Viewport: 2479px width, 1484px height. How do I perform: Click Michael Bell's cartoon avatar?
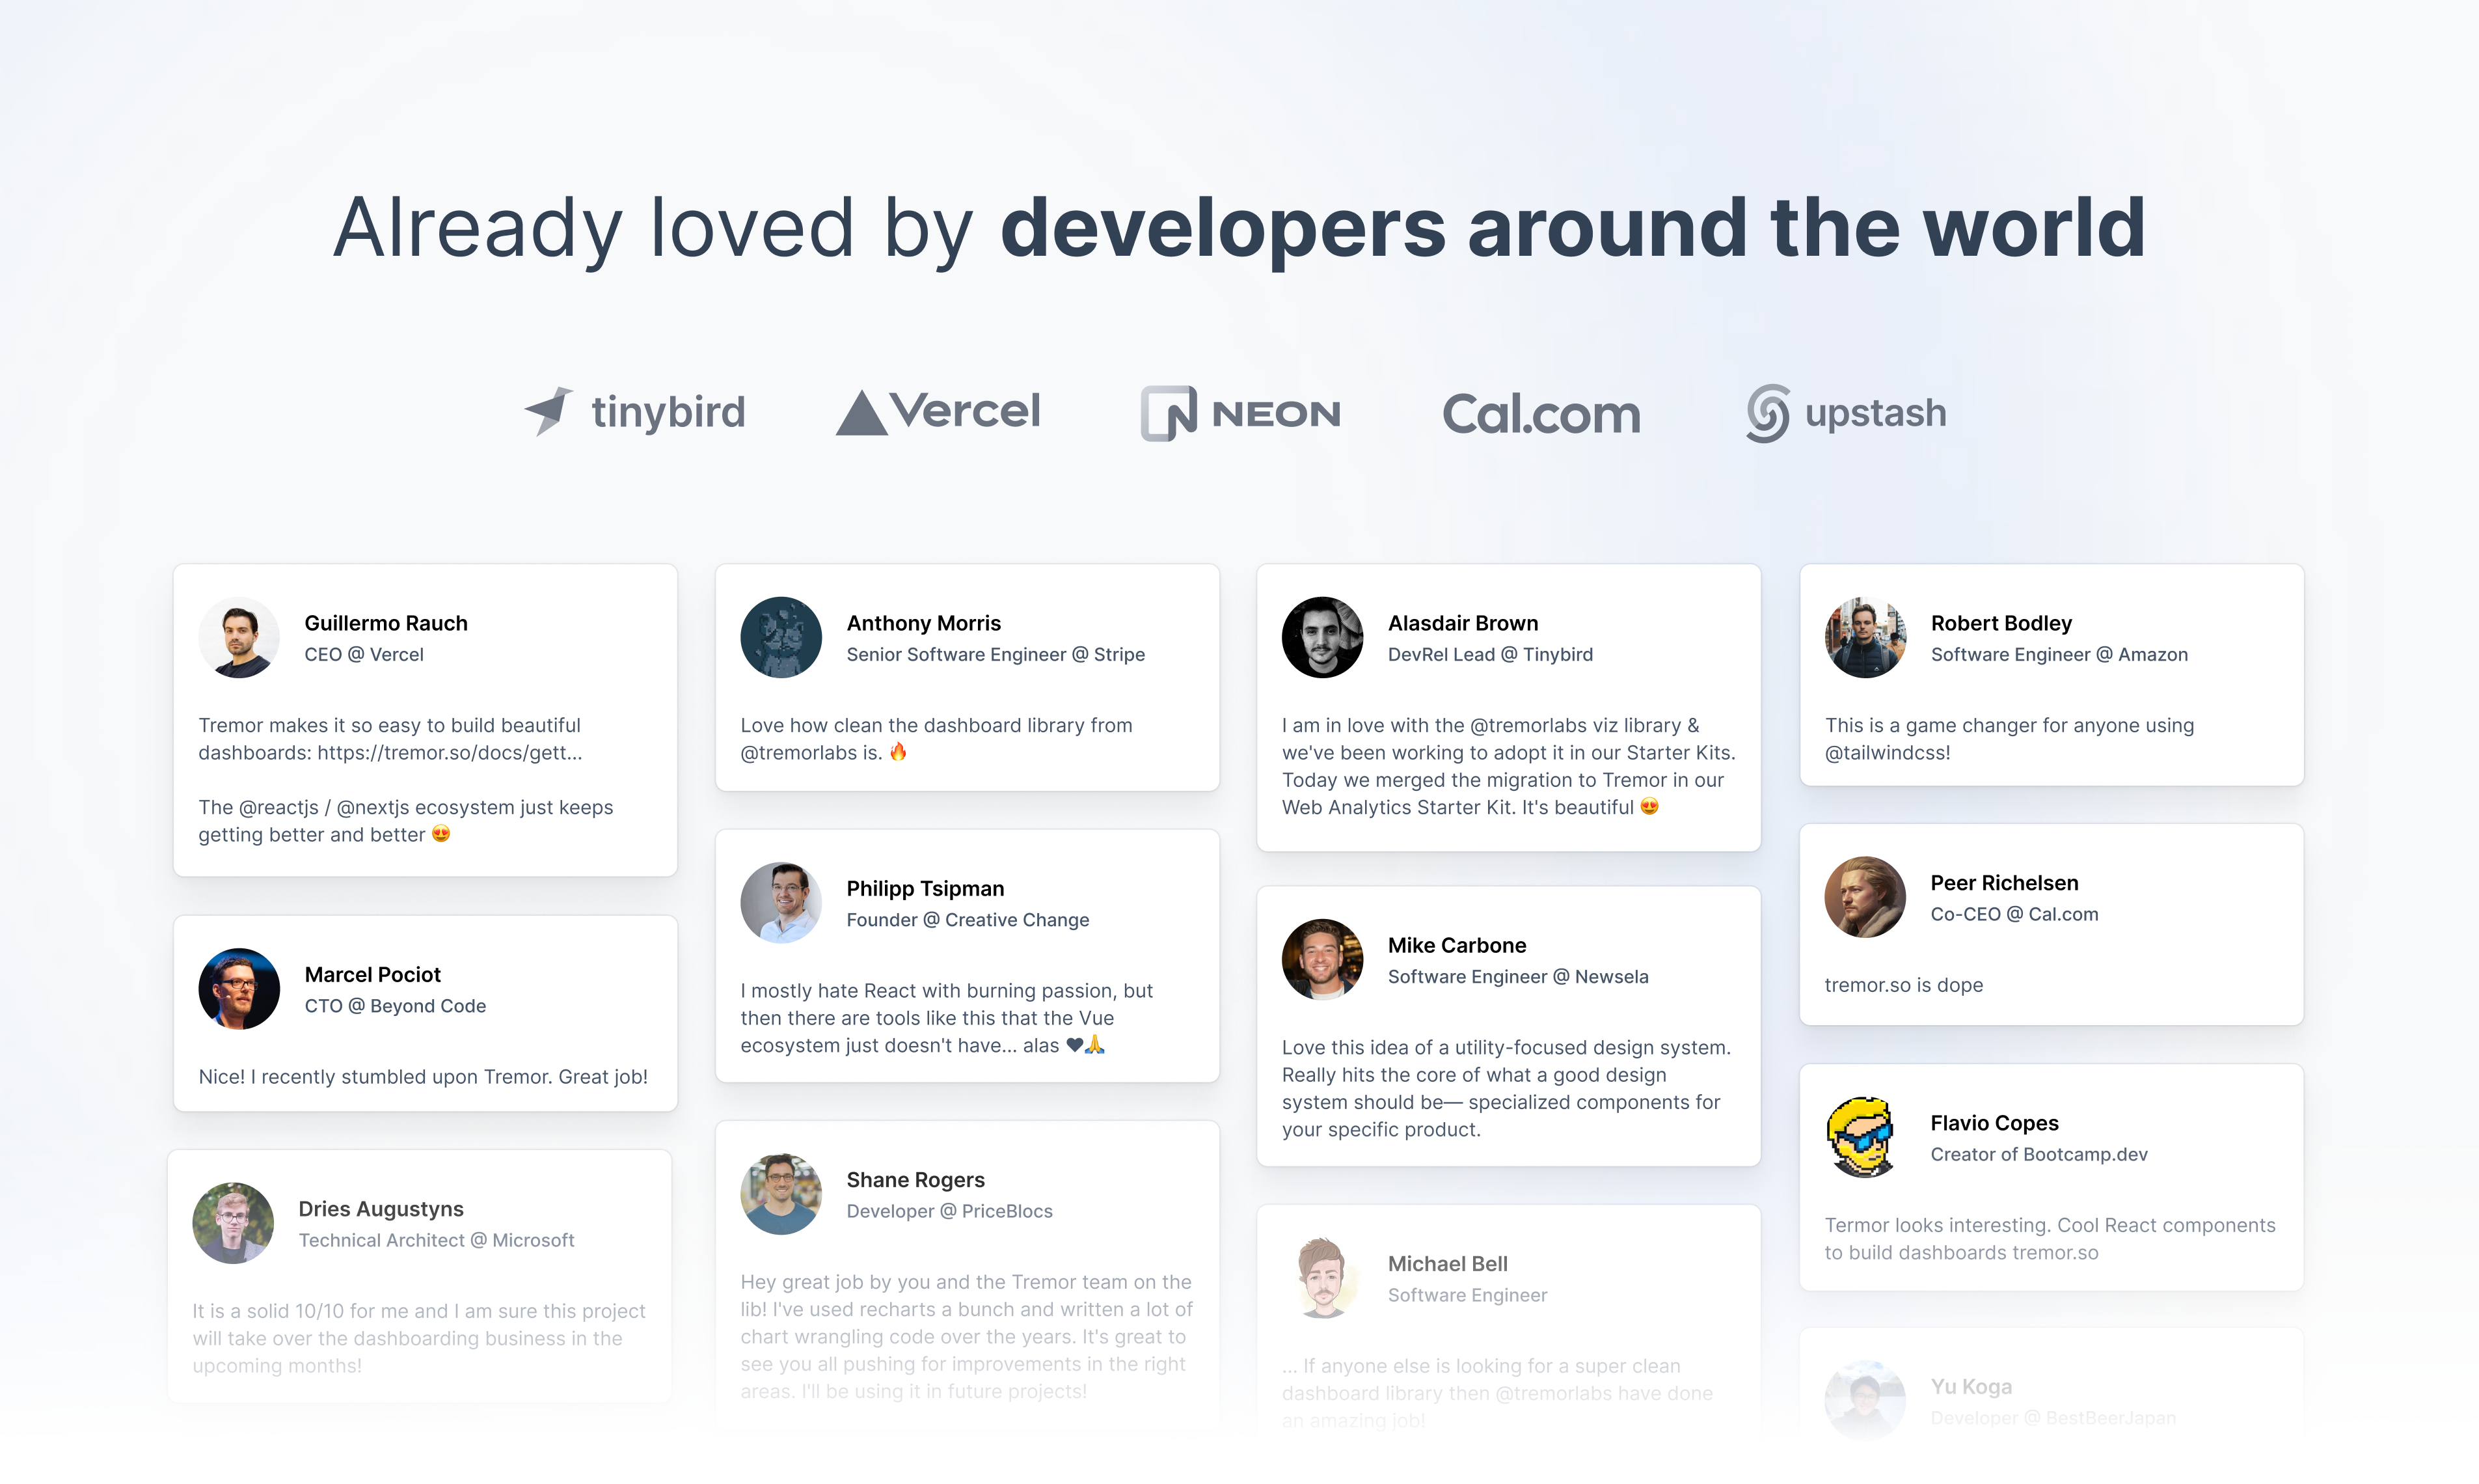1323,1278
